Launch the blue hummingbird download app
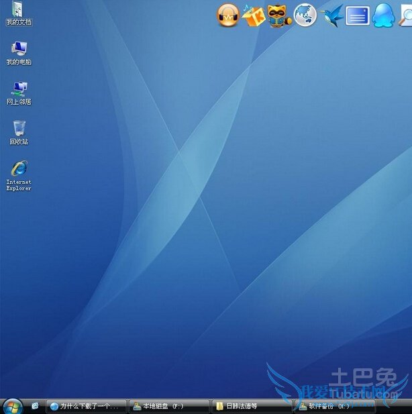Screen dimensions: 412x414 coord(331,15)
